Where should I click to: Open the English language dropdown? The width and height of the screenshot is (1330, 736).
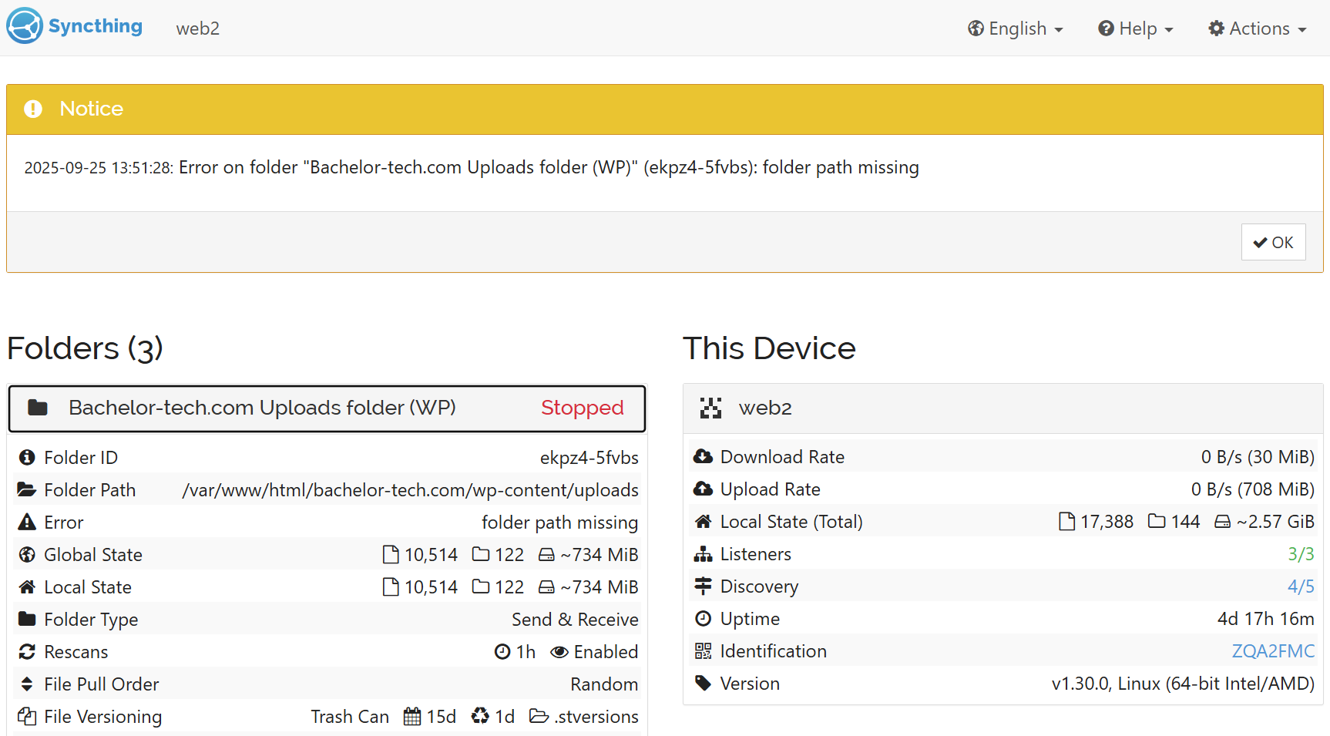[x=1015, y=29]
